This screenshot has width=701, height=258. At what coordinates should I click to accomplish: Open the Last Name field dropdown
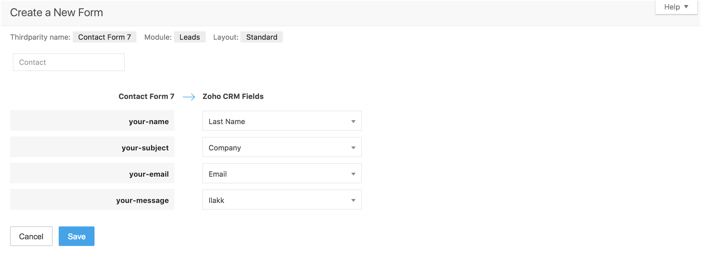pos(282,121)
